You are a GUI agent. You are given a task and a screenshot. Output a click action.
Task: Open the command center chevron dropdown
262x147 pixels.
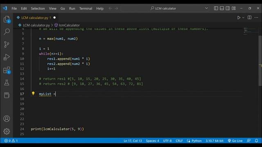(206, 8)
